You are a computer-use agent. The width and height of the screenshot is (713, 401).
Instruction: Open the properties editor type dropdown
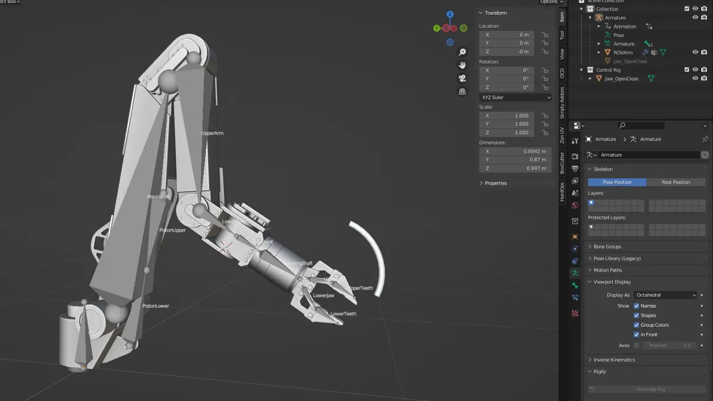(579, 125)
